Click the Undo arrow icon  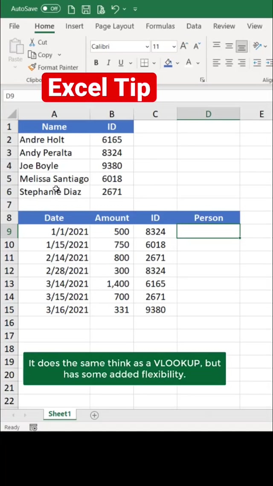[x=115, y=9]
